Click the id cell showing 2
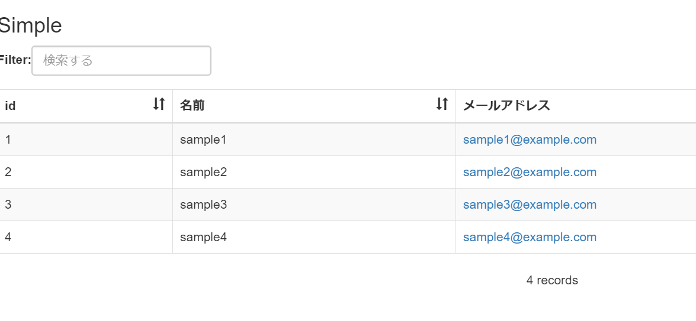Screen dimensions: 696x321 pos(8,172)
